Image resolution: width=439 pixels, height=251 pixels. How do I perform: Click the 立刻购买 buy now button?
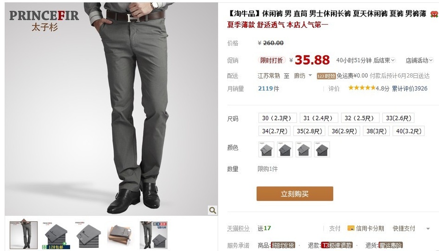pyautogui.click(x=295, y=194)
